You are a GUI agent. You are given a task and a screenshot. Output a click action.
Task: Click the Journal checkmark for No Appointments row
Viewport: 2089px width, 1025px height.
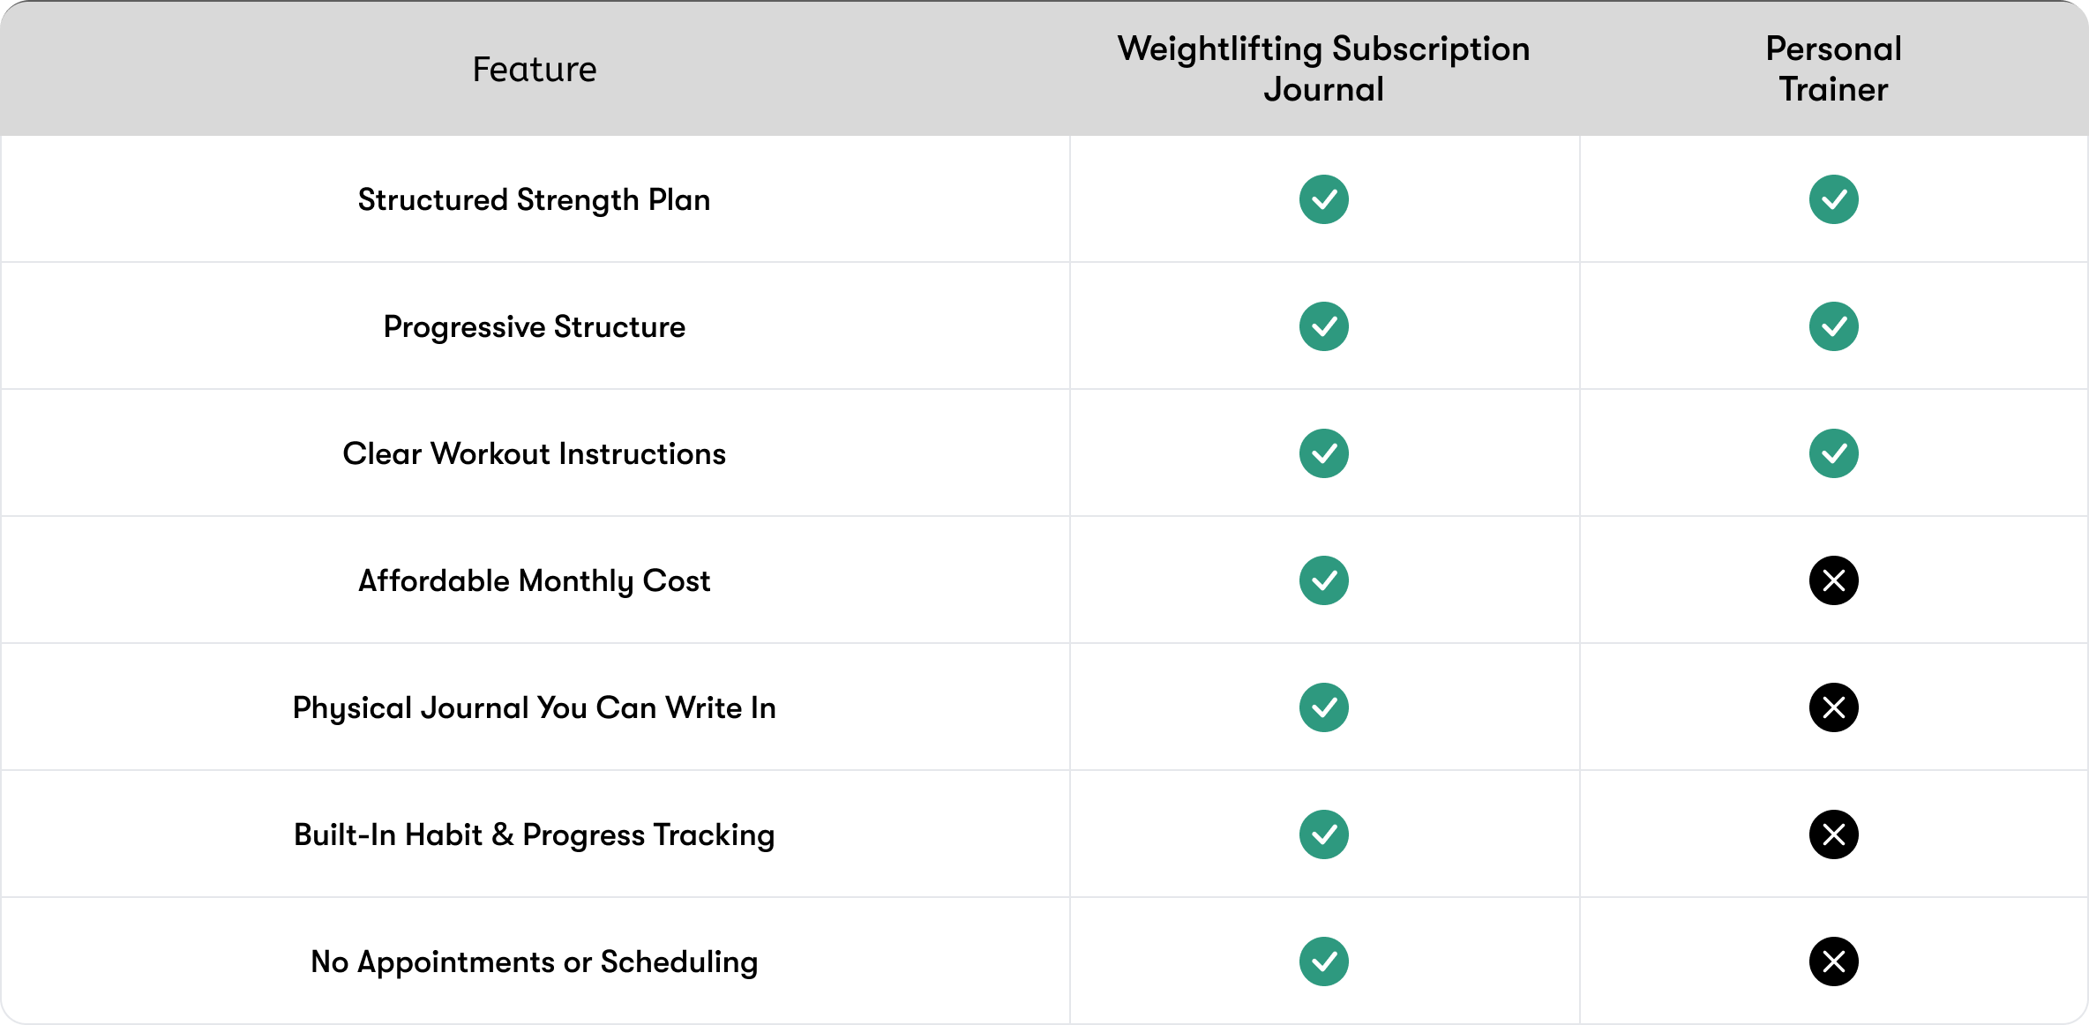tap(1323, 961)
